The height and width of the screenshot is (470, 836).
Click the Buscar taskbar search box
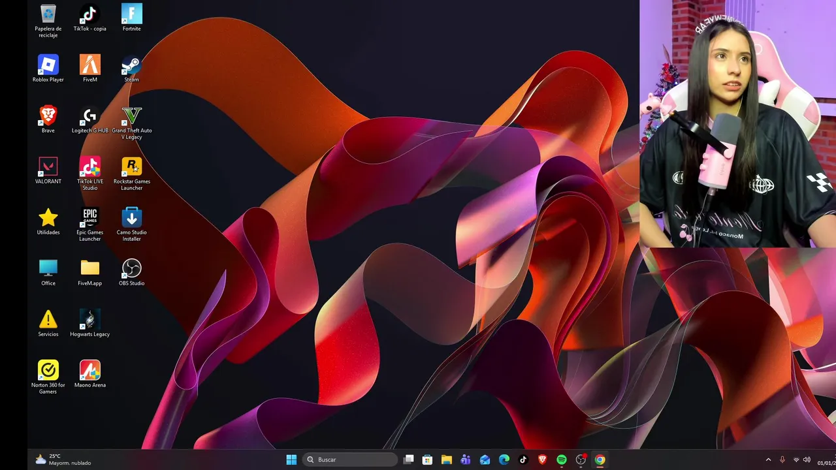pyautogui.click(x=351, y=460)
